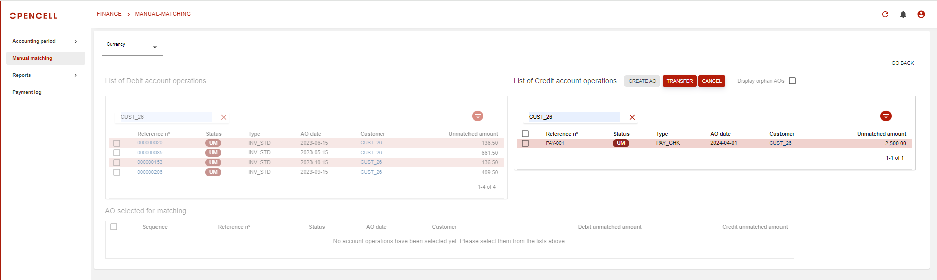
Task: Select checkbox for PAY-001 credit row
Action: (525, 143)
